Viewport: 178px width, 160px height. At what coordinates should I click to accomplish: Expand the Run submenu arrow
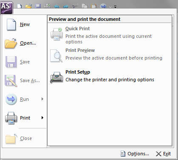tap(42, 99)
